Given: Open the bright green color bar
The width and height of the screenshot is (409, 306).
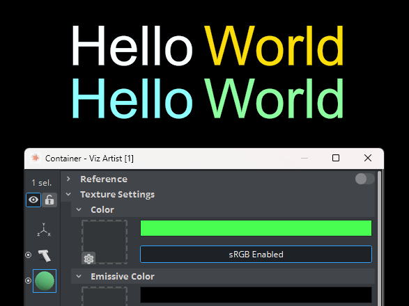Looking at the screenshot, I should [x=256, y=228].
